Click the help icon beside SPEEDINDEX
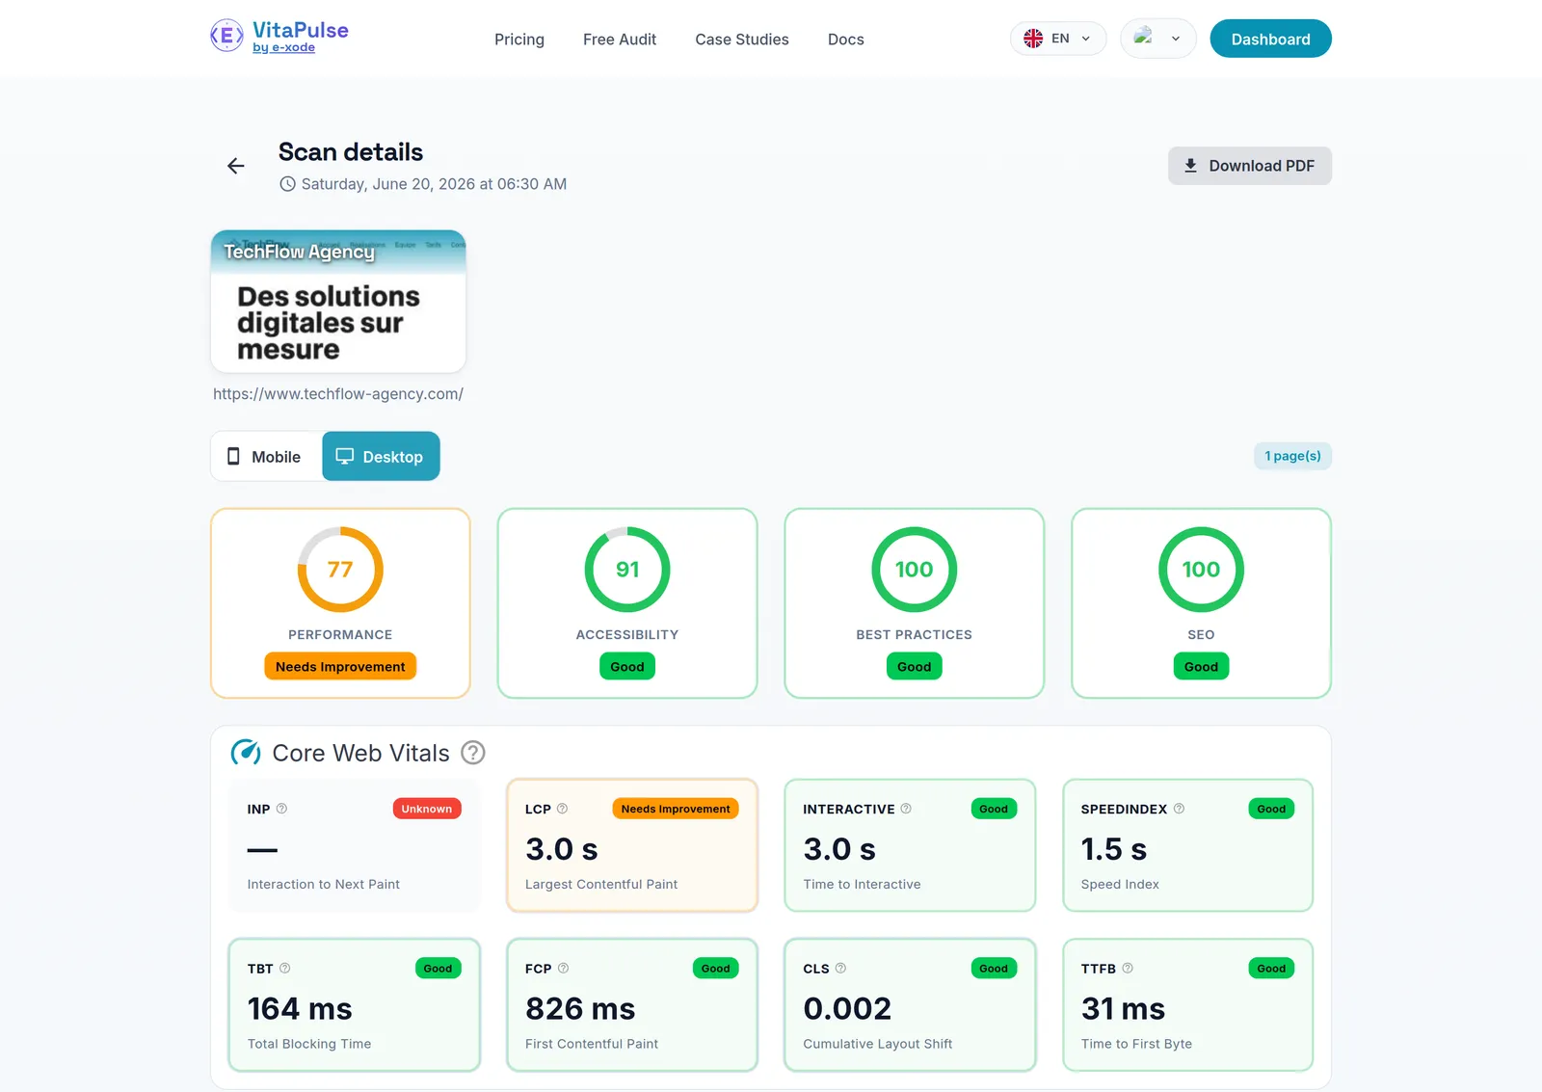Screen dimensions: 1542x1092 [x=1179, y=809]
